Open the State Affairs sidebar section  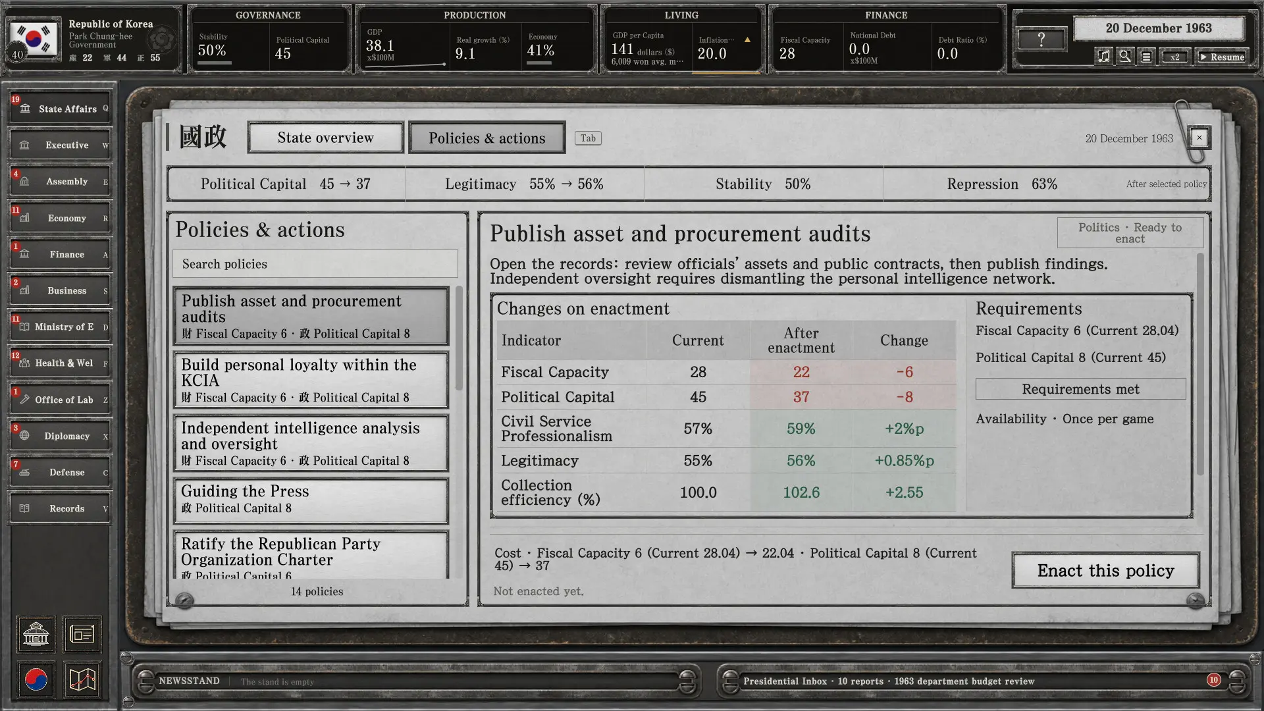coord(60,109)
